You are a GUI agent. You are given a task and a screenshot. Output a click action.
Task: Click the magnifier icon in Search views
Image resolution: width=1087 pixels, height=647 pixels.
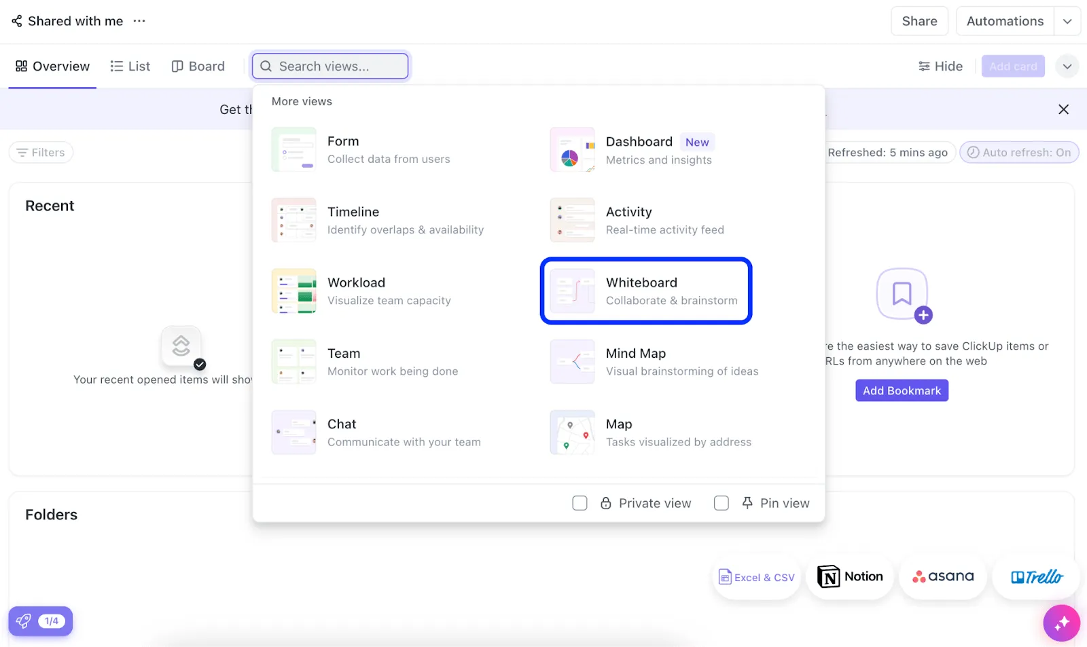click(x=266, y=66)
